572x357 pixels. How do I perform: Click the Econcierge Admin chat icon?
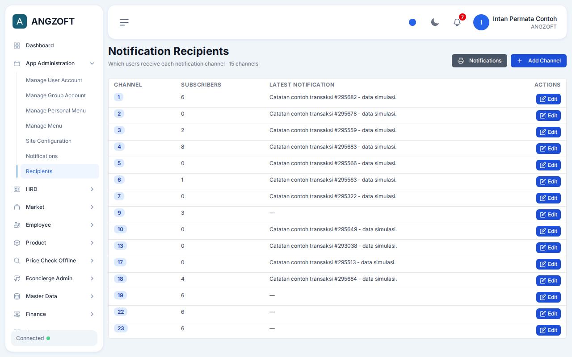point(17,278)
